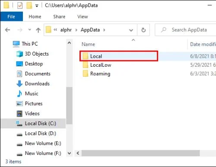Click the Search AppData field
Screen dimensions: 216x167
[186, 30]
